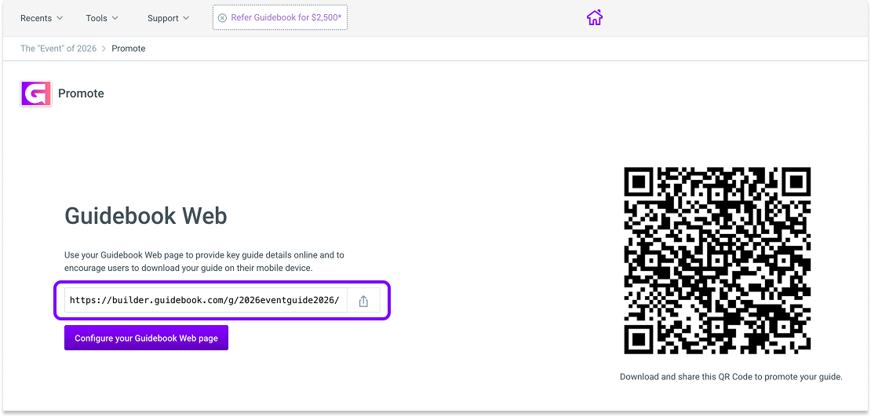
Task: Expand the Tools dropdown menu
Action: 102,18
